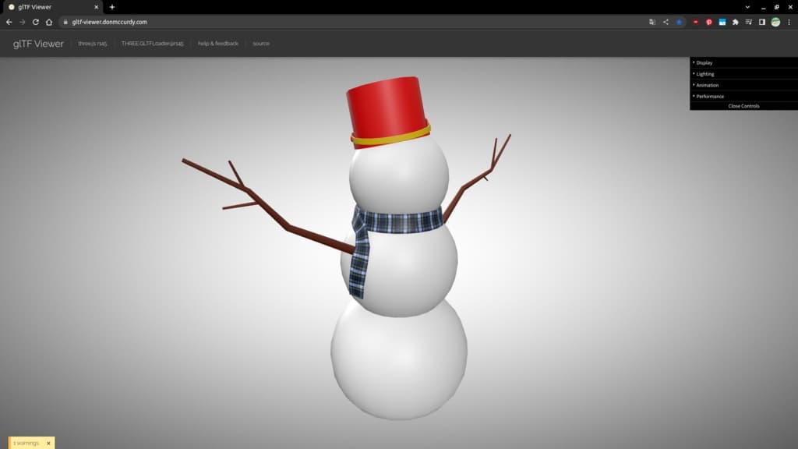Open a new browser tab
The image size is (798, 449).
(x=112, y=7)
